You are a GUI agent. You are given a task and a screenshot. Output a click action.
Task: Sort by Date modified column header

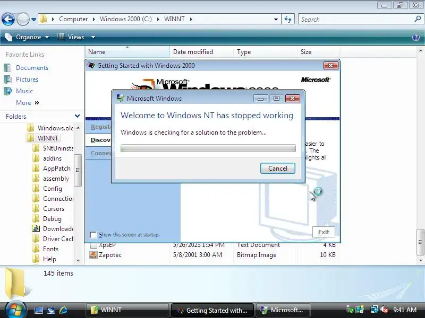point(202,51)
